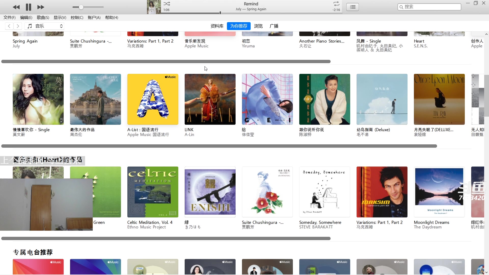Open the 显示(V) menu

tap(60, 18)
